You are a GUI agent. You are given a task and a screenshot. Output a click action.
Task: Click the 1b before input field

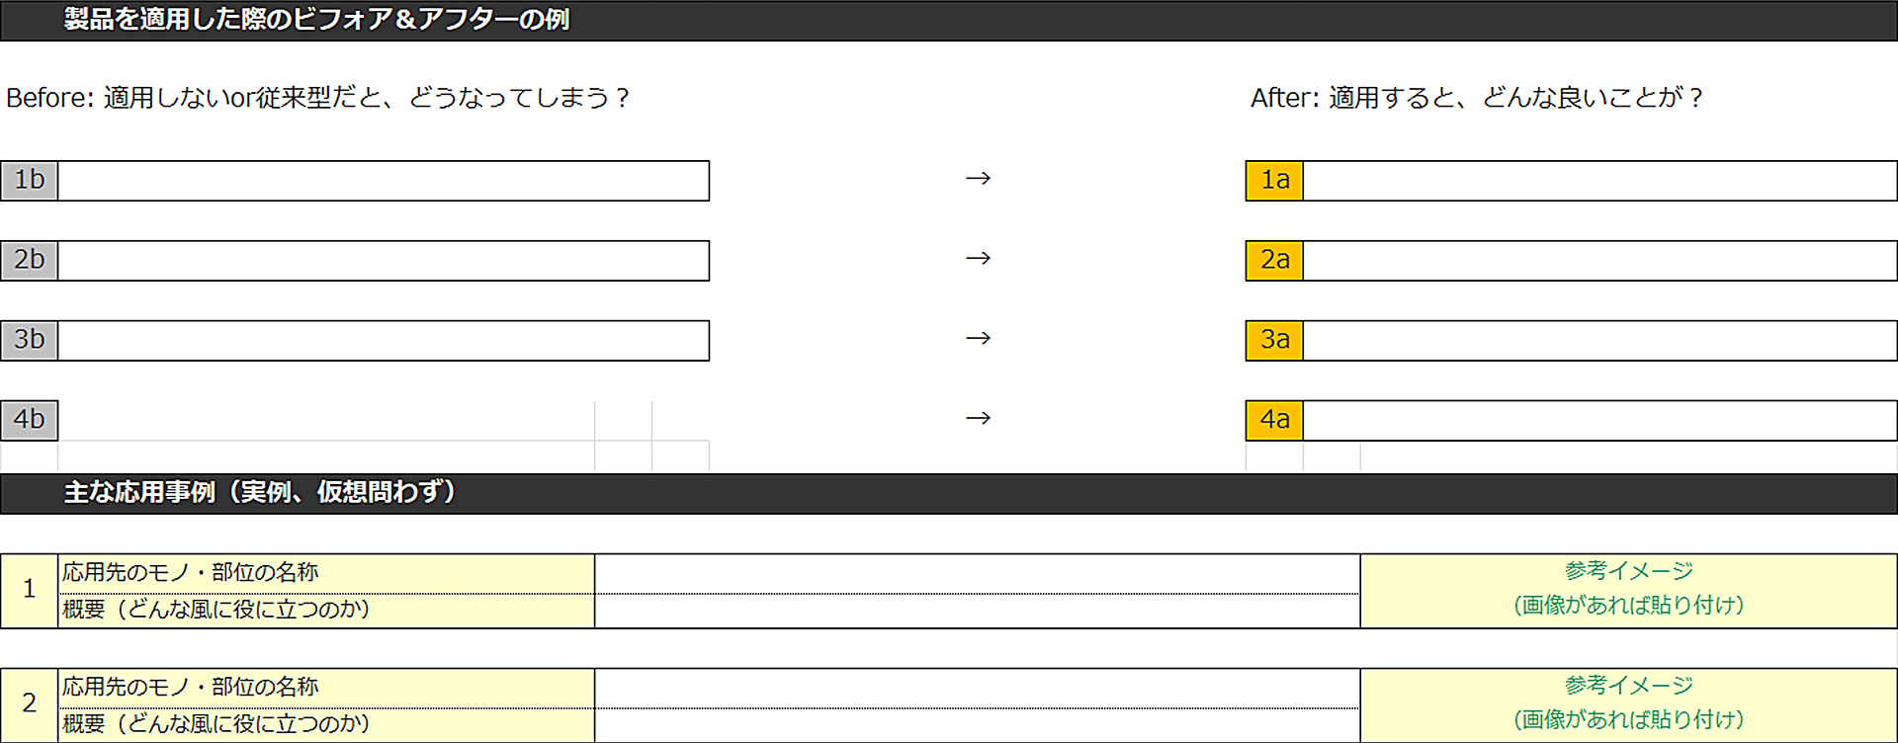click(x=384, y=181)
